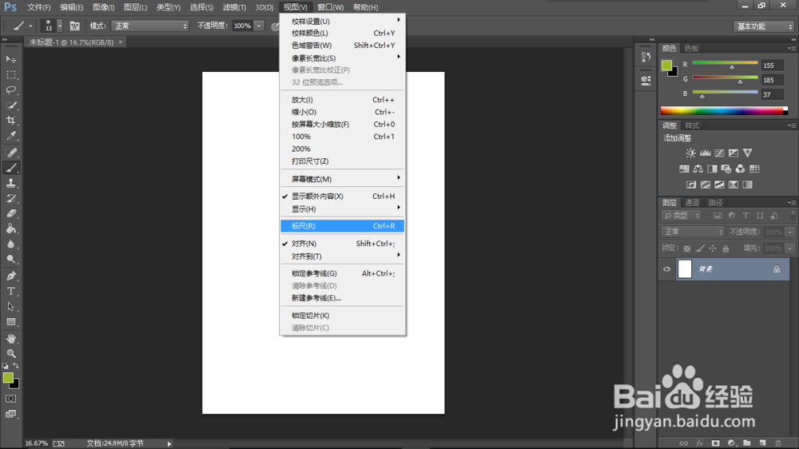Select the Move tool
Screen dimensions: 799x449
click(x=10, y=59)
